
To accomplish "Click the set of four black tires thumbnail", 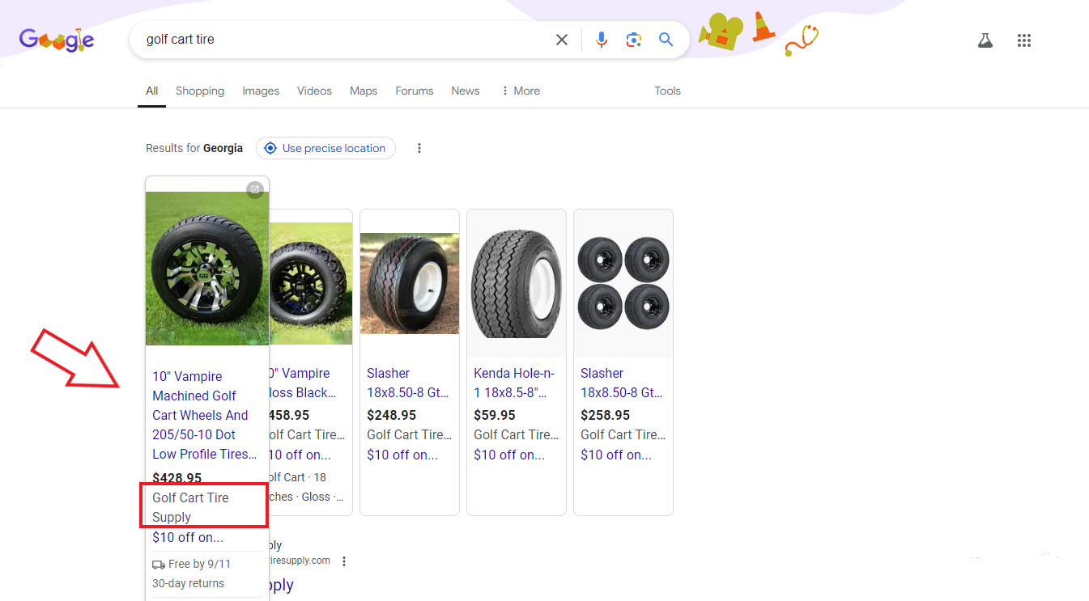I will (x=623, y=283).
